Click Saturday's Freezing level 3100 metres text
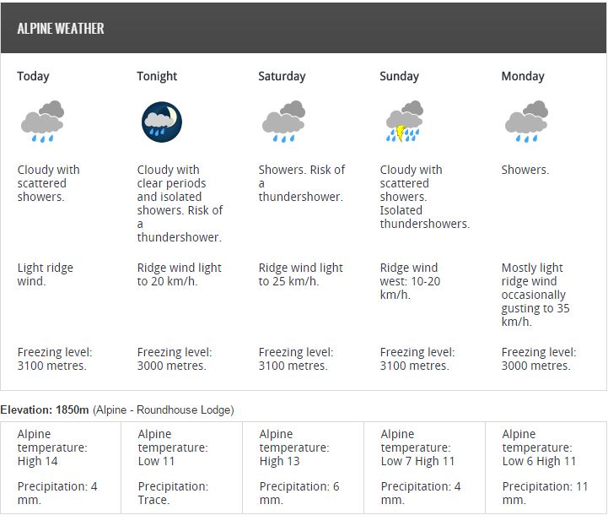This screenshot has height=526, width=608. pos(296,359)
